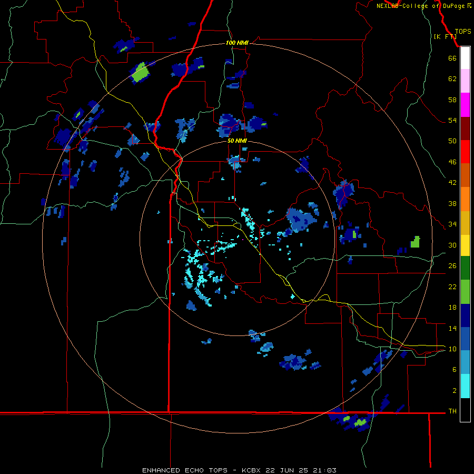474x474 pixels.
Task: Click the "10" scale value
Action: pos(452,349)
